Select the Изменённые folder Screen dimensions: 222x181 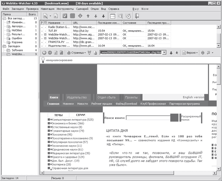(18, 23)
